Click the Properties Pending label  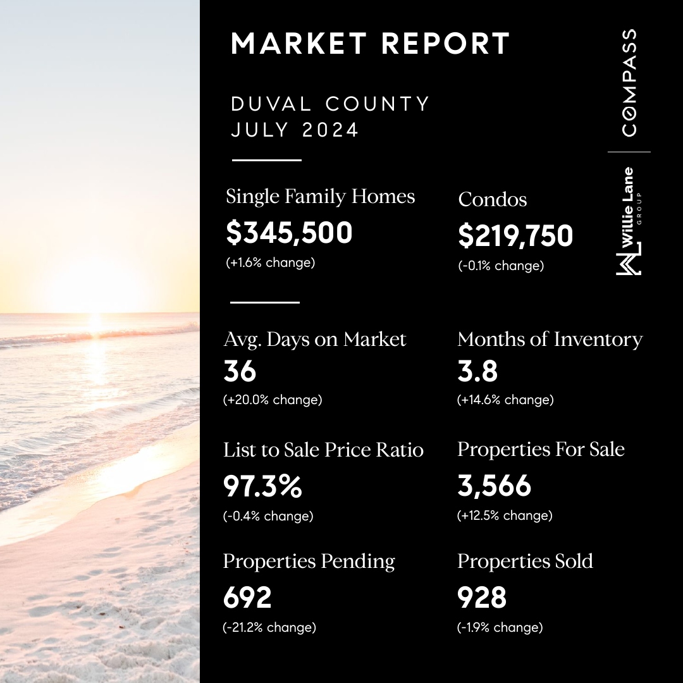tap(309, 562)
